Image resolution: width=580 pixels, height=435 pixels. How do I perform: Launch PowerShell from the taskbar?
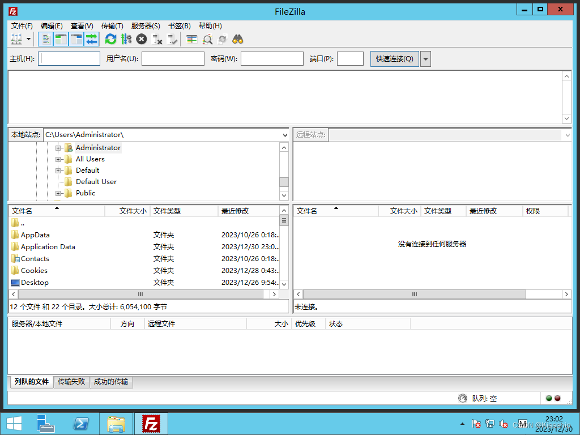tap(80, 424)
